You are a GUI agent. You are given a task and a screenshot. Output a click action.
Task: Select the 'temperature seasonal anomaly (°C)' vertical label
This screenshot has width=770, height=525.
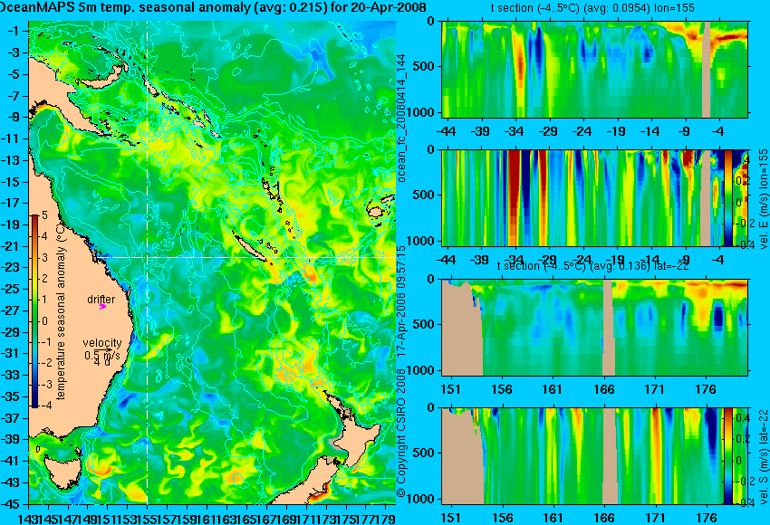click(61, 311)
